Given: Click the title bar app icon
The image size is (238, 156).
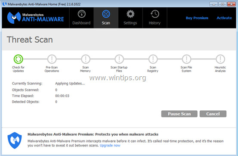Looking at the screenshot, I should point(5,4).
